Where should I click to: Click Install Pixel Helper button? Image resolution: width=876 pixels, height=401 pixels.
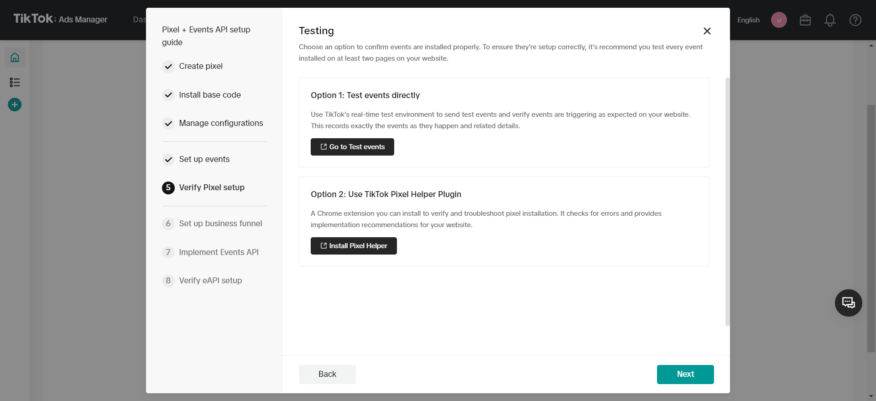pyautogui.click(x=354, y=246)
